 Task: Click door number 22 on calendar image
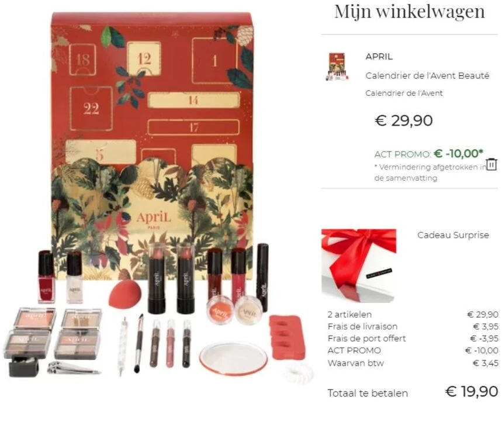point(91,109)
